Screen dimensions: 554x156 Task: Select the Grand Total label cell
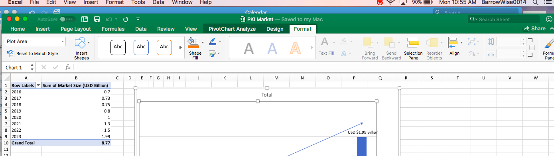26,143
